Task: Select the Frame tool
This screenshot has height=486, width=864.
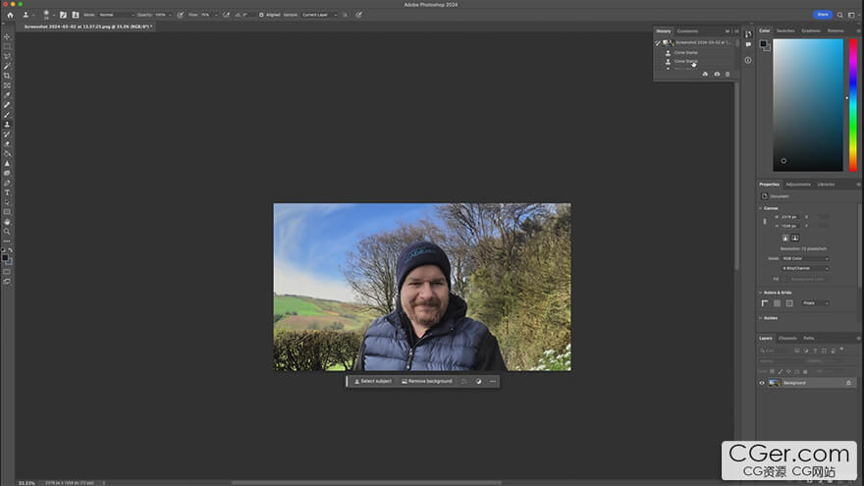Action: (x=7, y=85)
